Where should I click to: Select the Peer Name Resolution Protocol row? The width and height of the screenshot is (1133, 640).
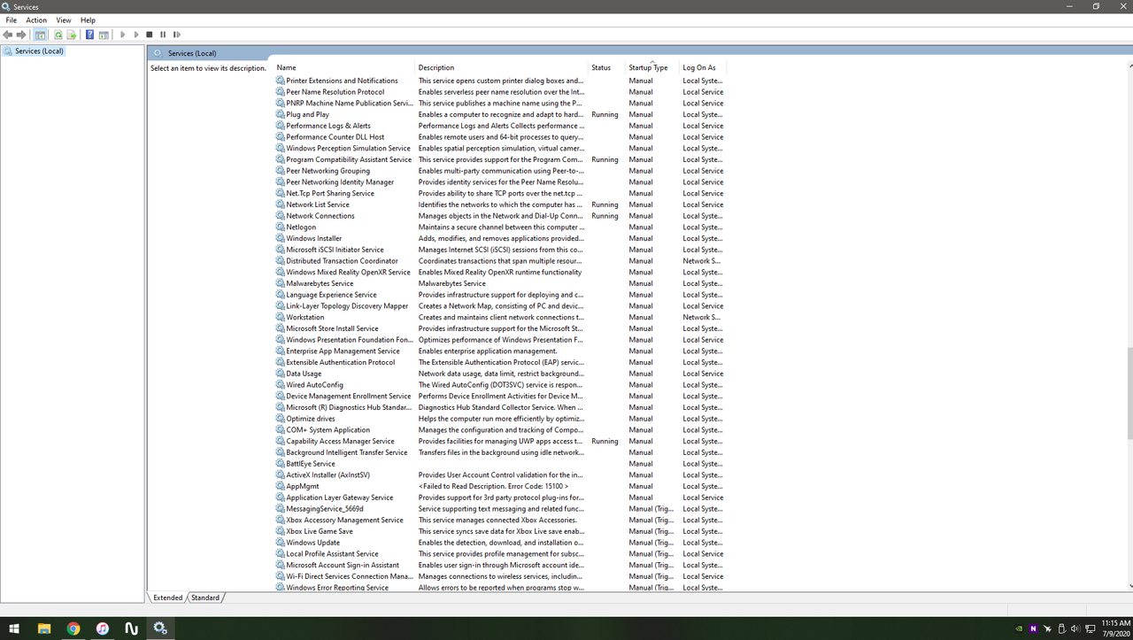pyautogui.click(x=500, y=92)
